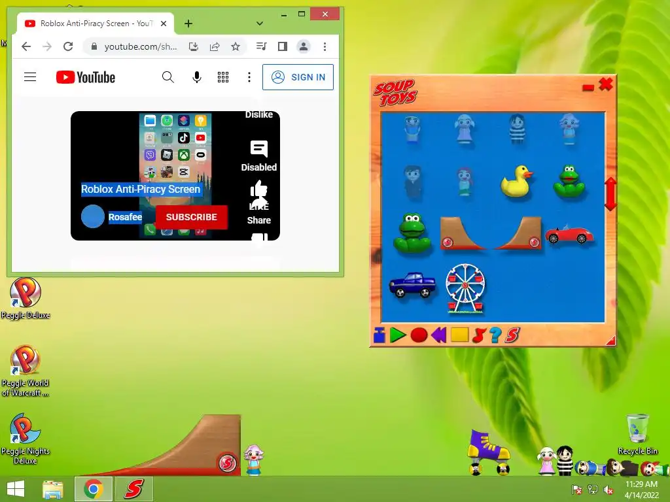The width and height of the screenshot is (670, 502).
Task: Select the small green frog toy
Action: pos(569,182)
